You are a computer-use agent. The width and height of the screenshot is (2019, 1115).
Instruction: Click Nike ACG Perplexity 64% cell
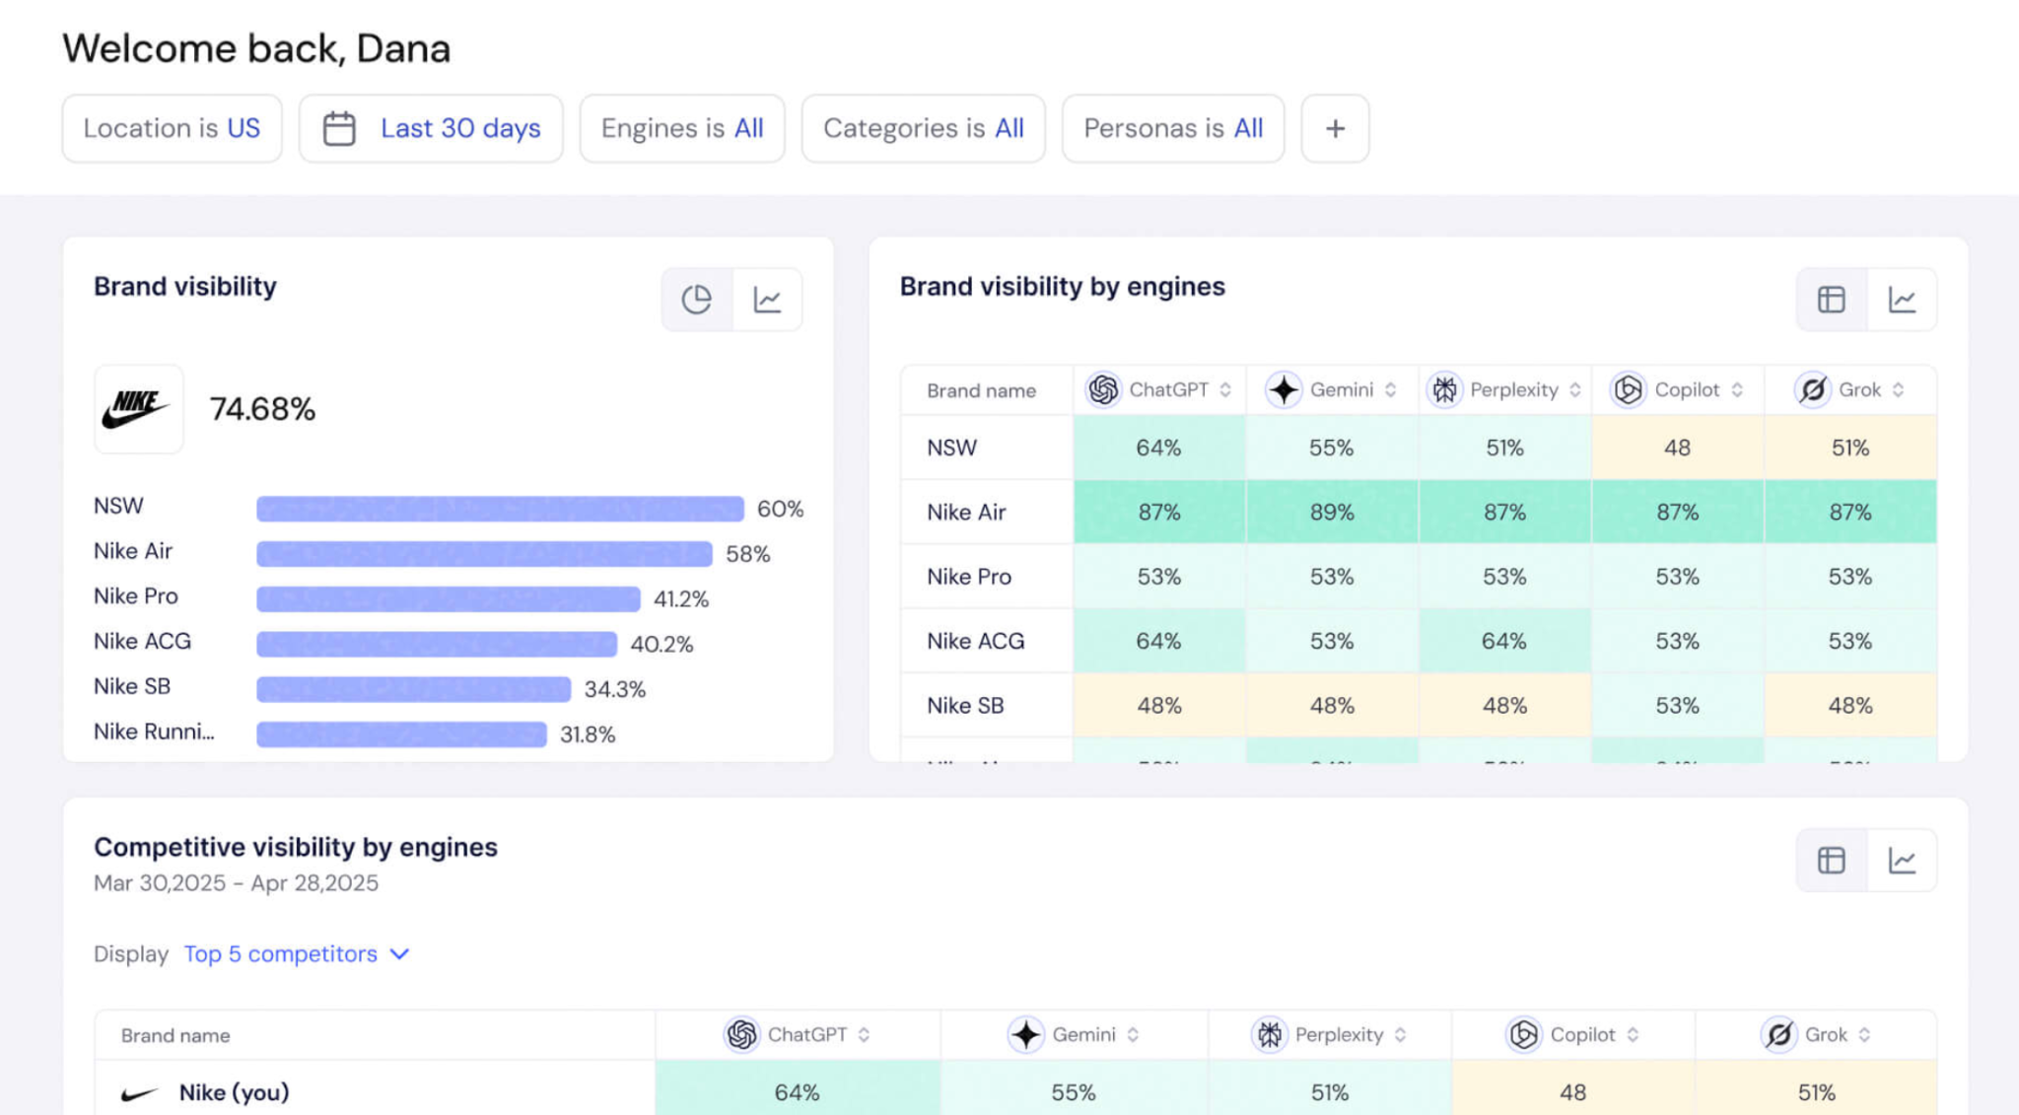tap(1504, 641)
